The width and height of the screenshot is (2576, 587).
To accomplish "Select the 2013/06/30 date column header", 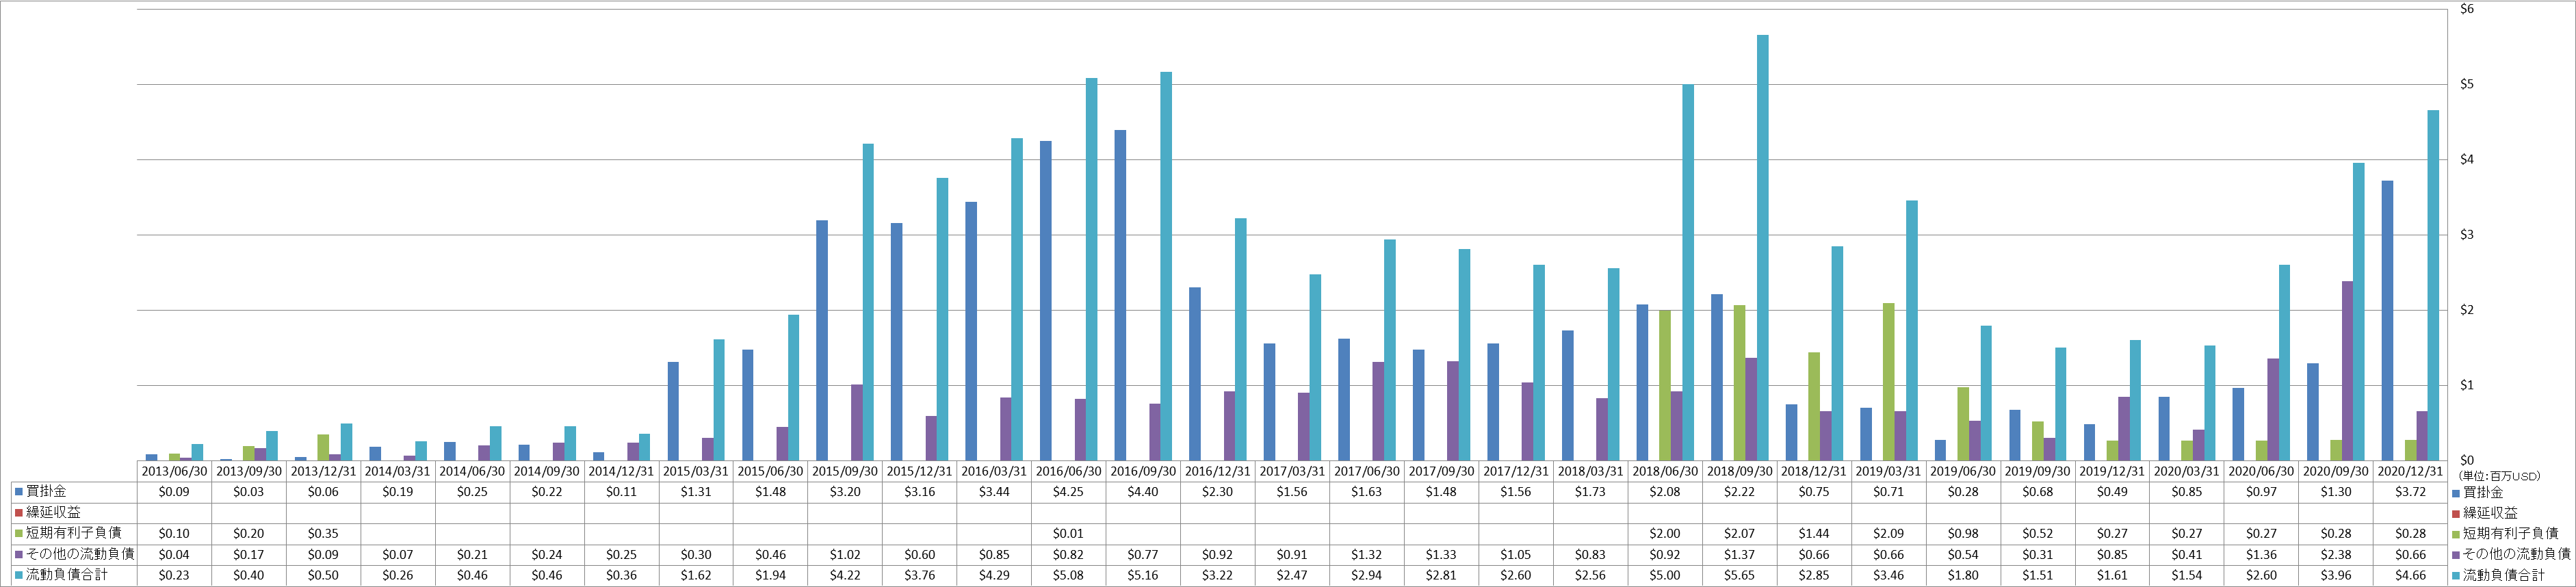I will [174, 471].
